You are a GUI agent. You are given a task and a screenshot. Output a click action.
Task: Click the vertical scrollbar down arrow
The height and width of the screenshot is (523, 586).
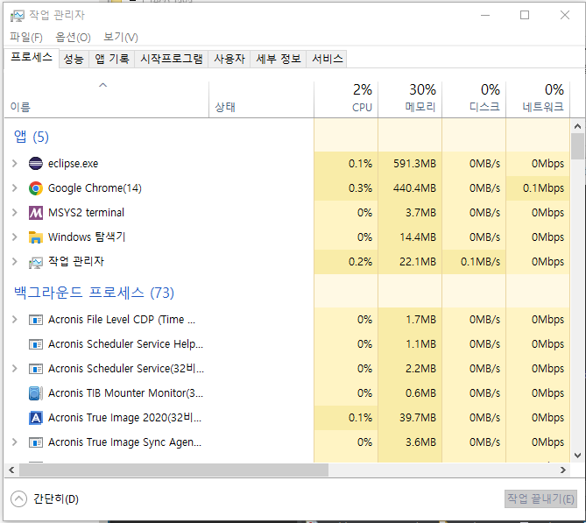pyautogui.click(x=577, y=456)
